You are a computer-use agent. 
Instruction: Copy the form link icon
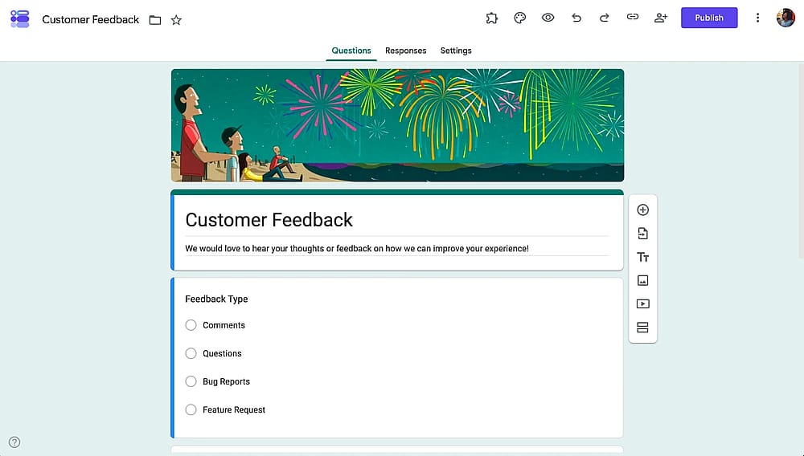pyautogui.click(x=632, y=17)
